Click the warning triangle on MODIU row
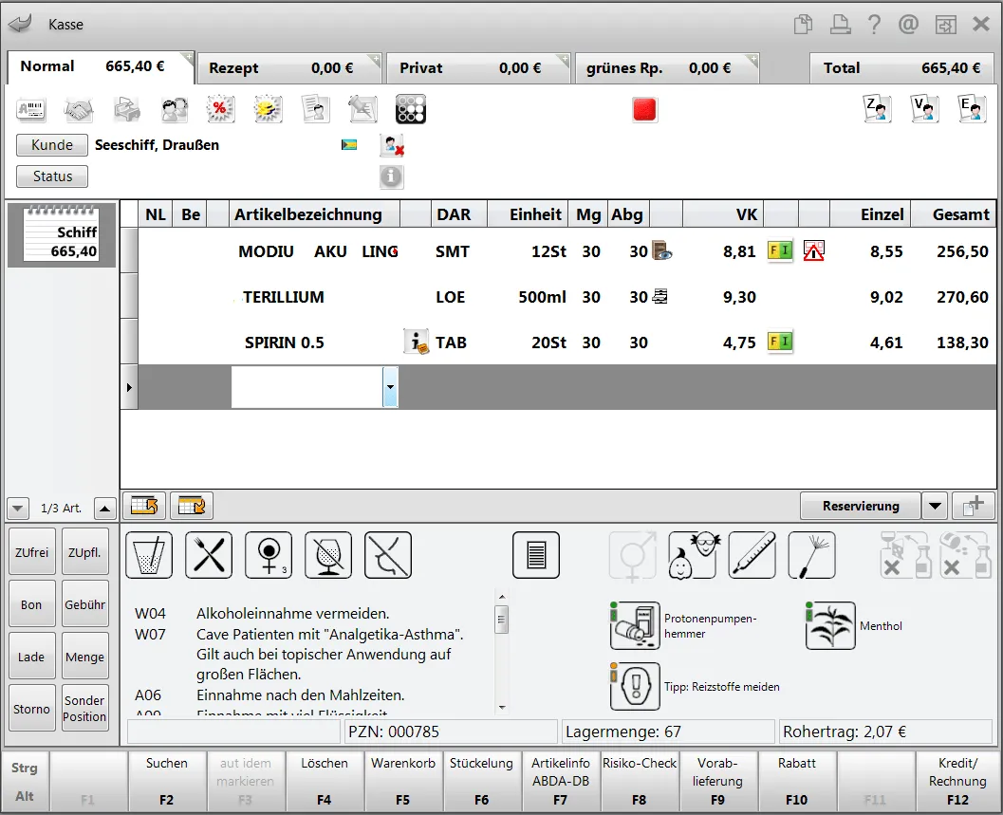This screenshot has width=1003, height=815. click(x=813, y=250)
